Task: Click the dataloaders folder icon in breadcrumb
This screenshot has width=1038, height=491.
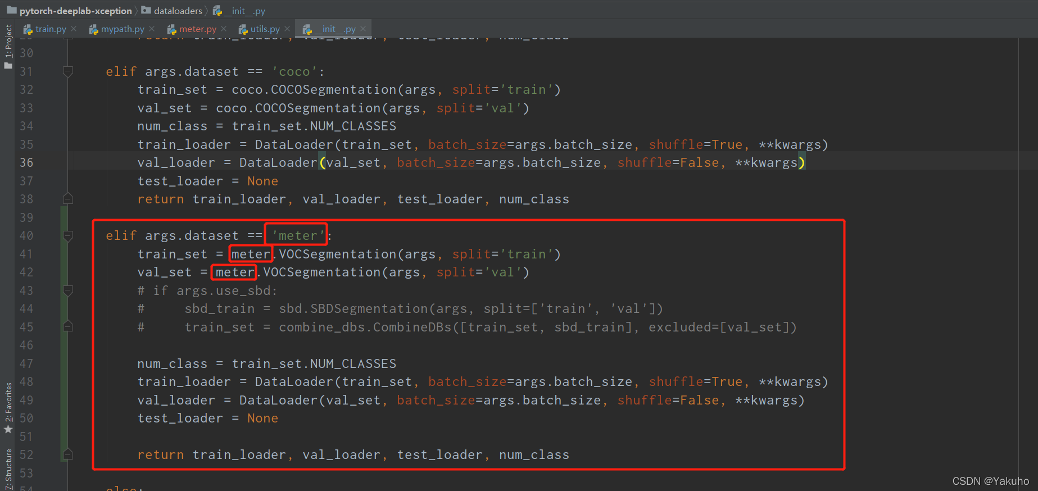Action: coord(146,10)
